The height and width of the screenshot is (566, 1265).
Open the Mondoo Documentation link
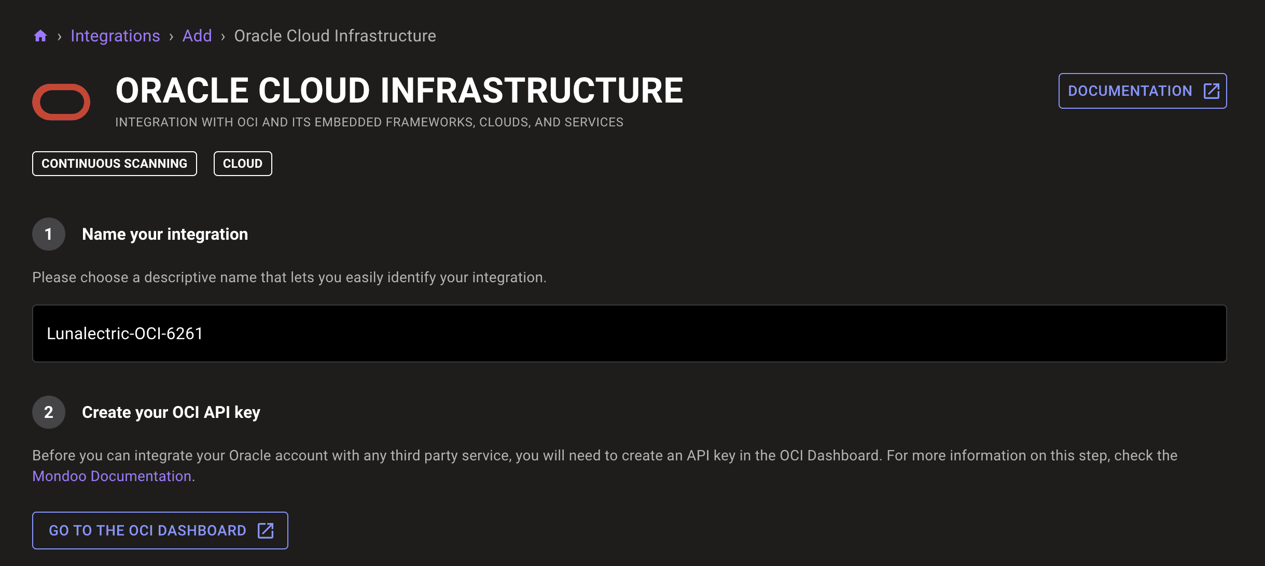click(112, 475)
